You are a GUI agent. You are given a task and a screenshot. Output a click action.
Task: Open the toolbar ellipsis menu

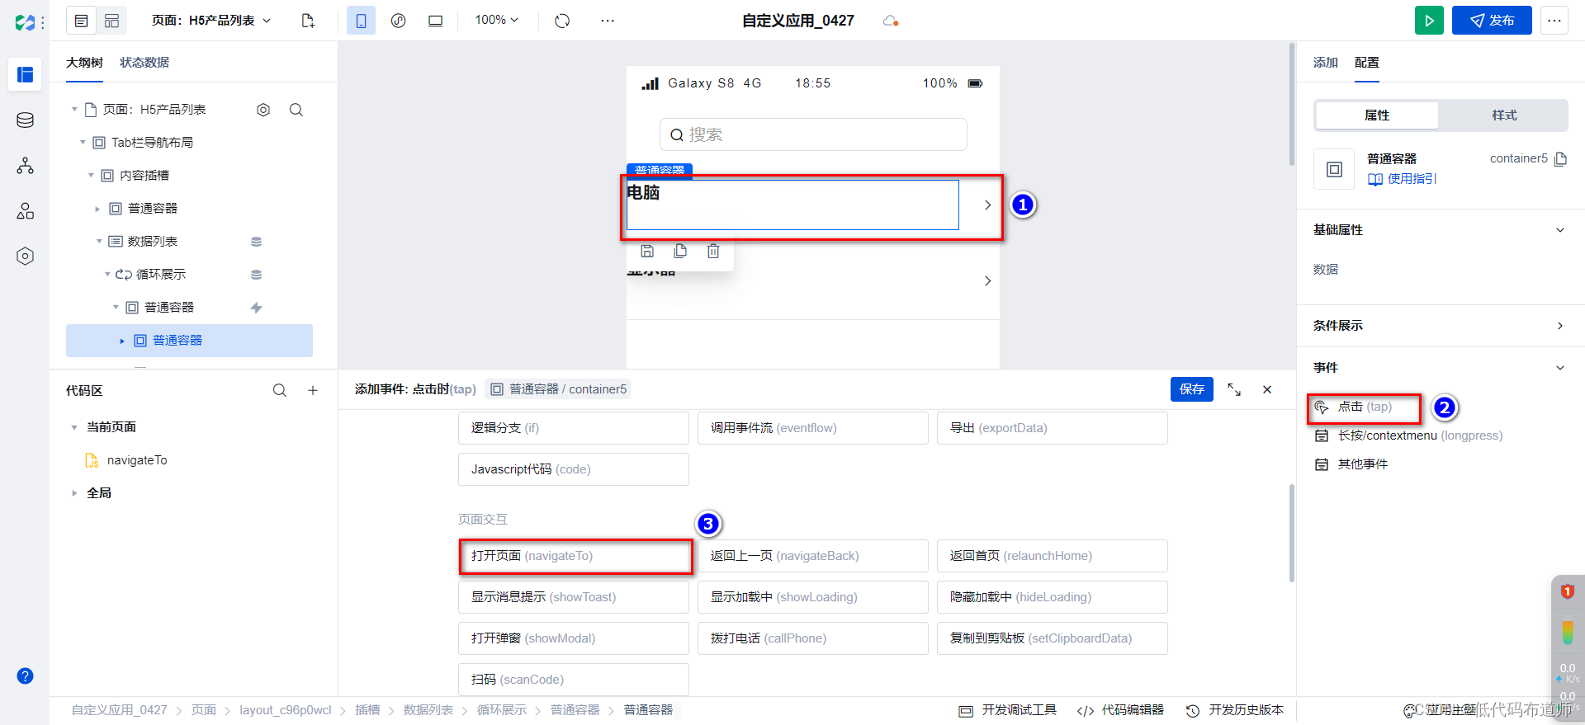[x=608, y=21]
